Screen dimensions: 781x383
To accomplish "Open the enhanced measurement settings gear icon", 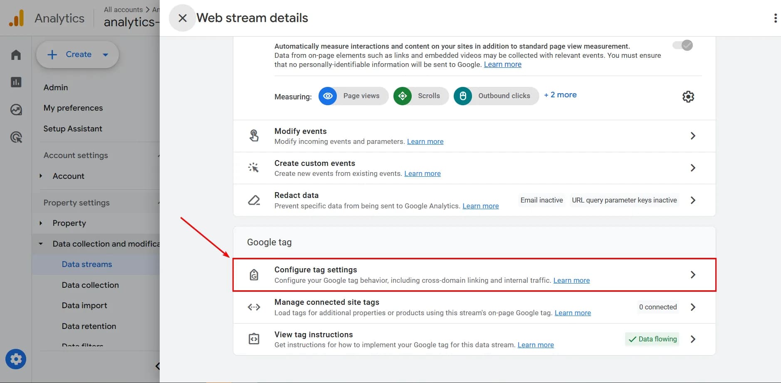I will [688, 96].
